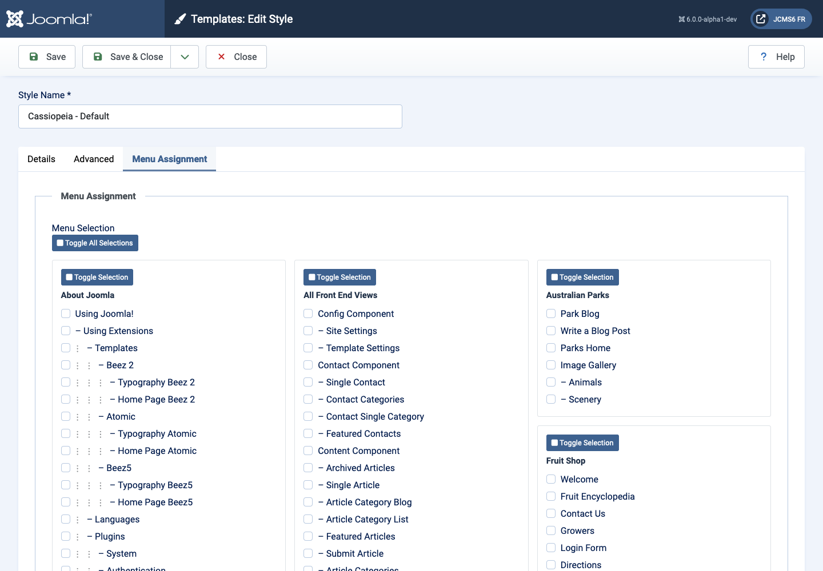Image resolution: width=823 pixels, height=571 pixels.
Task: Click Toggle All Selections button
Action: [95, 243]
